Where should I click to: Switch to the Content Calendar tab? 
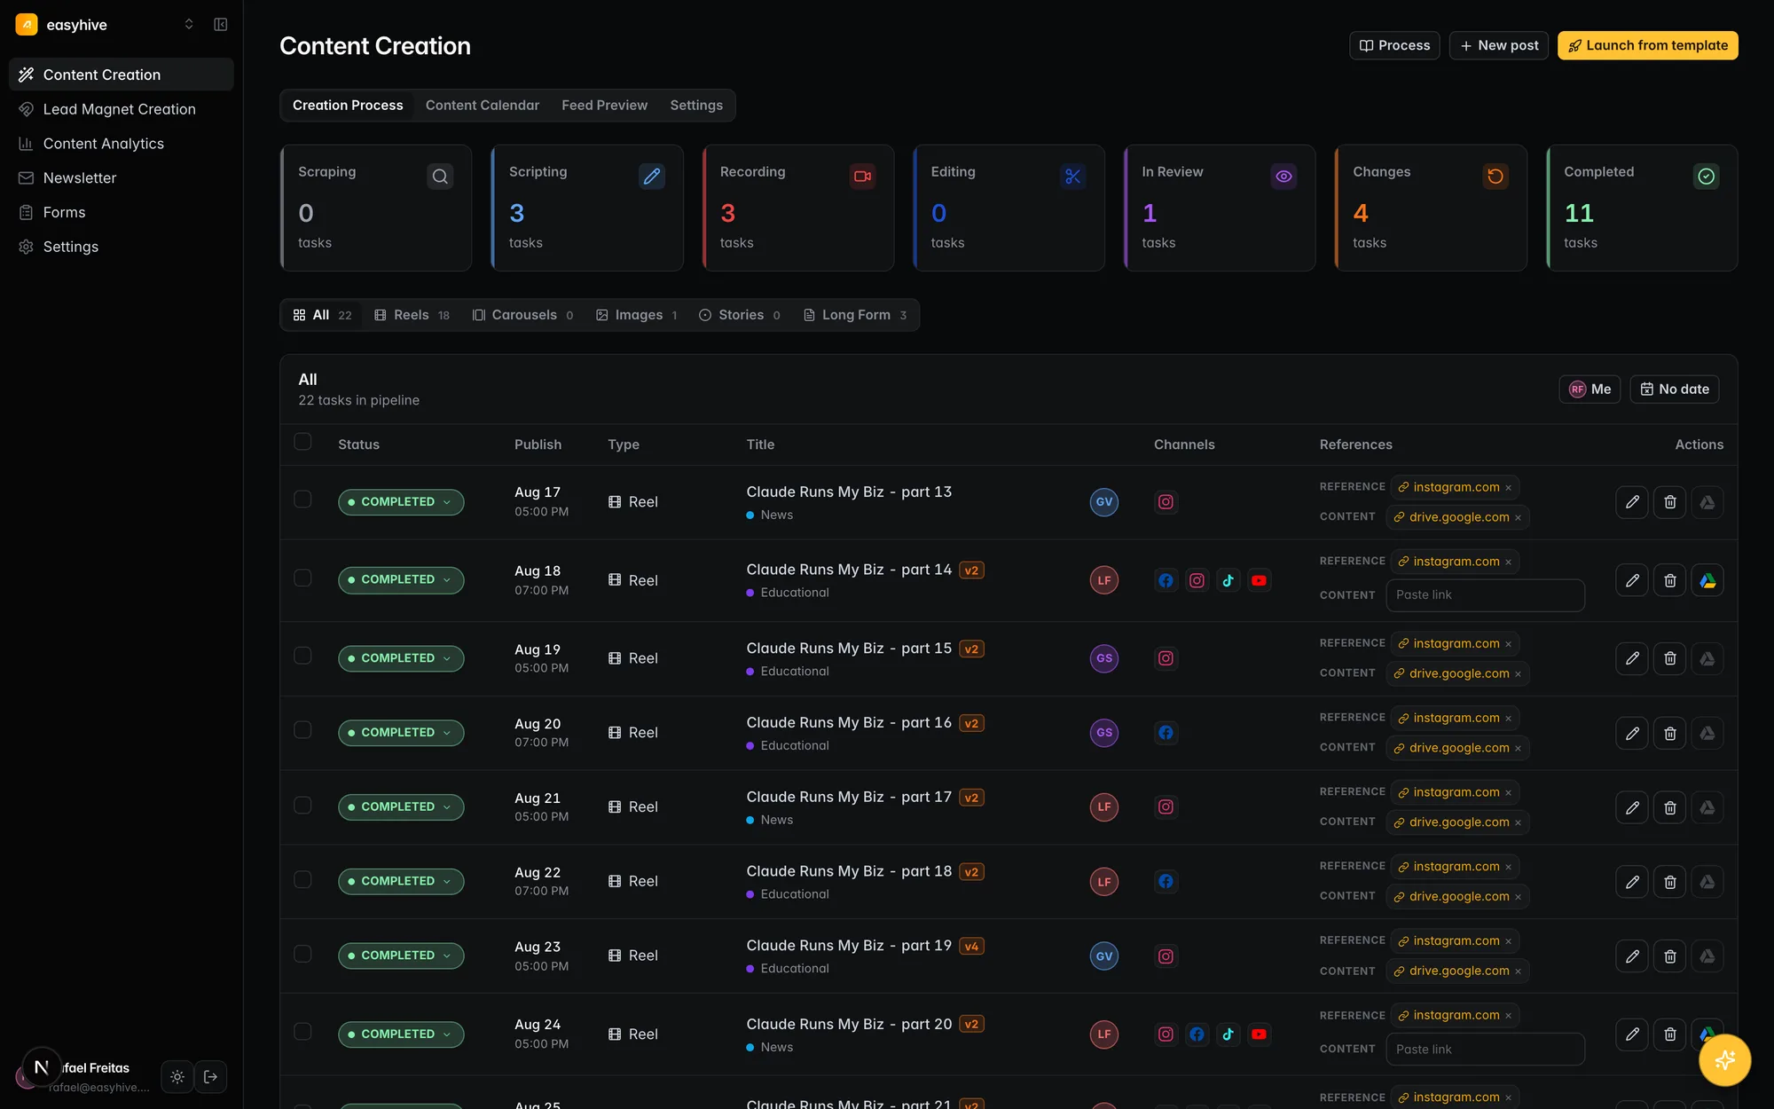tap(483, 106)
